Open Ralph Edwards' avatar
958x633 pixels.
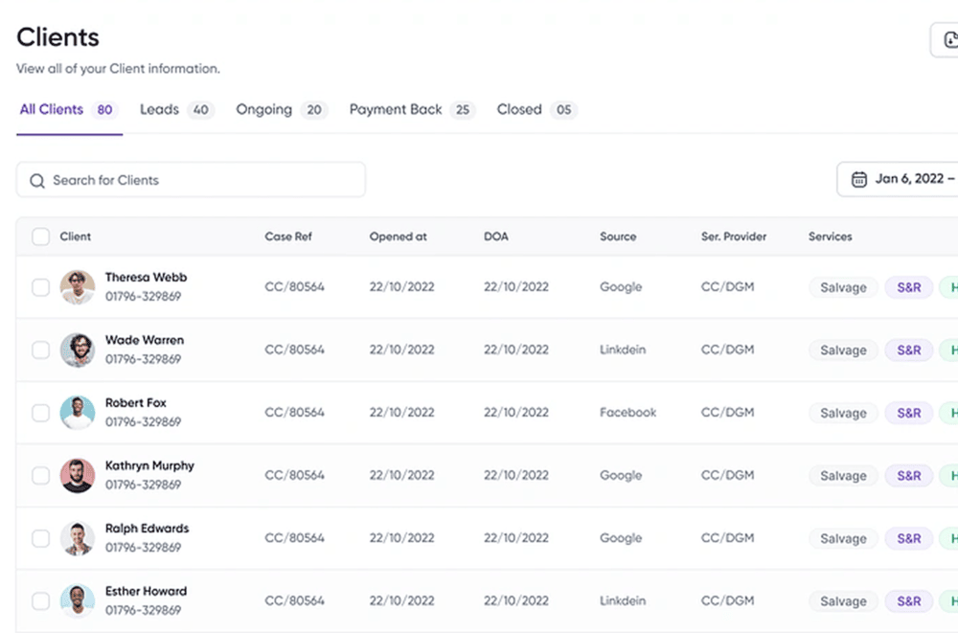coord(78,538)
